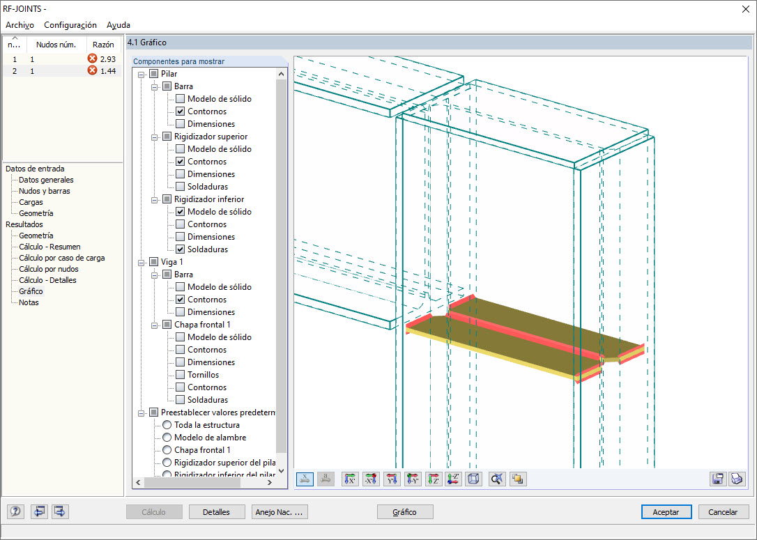The image size is (757, 540).
Task: Save the graphic with the diskette icon
Action: click(718, 479)
